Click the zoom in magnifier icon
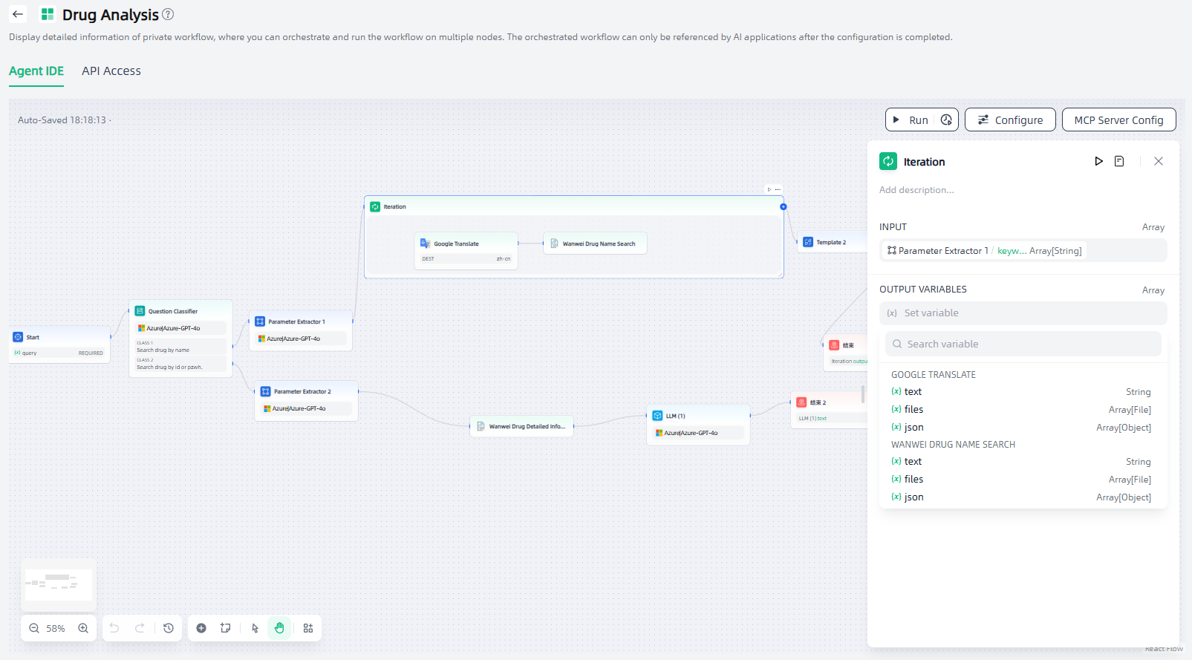The image size is (1192, 660). click(x=83, y=628)
